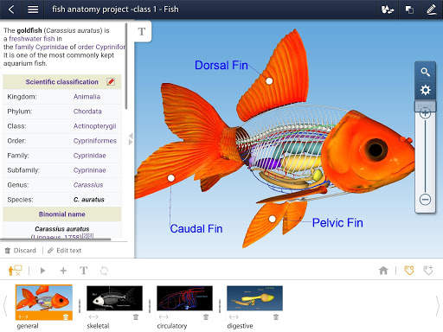Click the Scientific classification header
This screenshot has height=332, width=443.
[62, 82]
